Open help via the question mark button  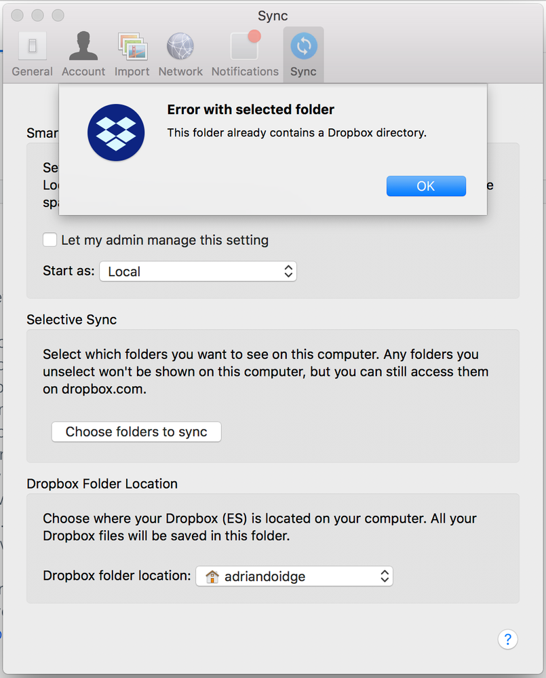coord(507,639)
